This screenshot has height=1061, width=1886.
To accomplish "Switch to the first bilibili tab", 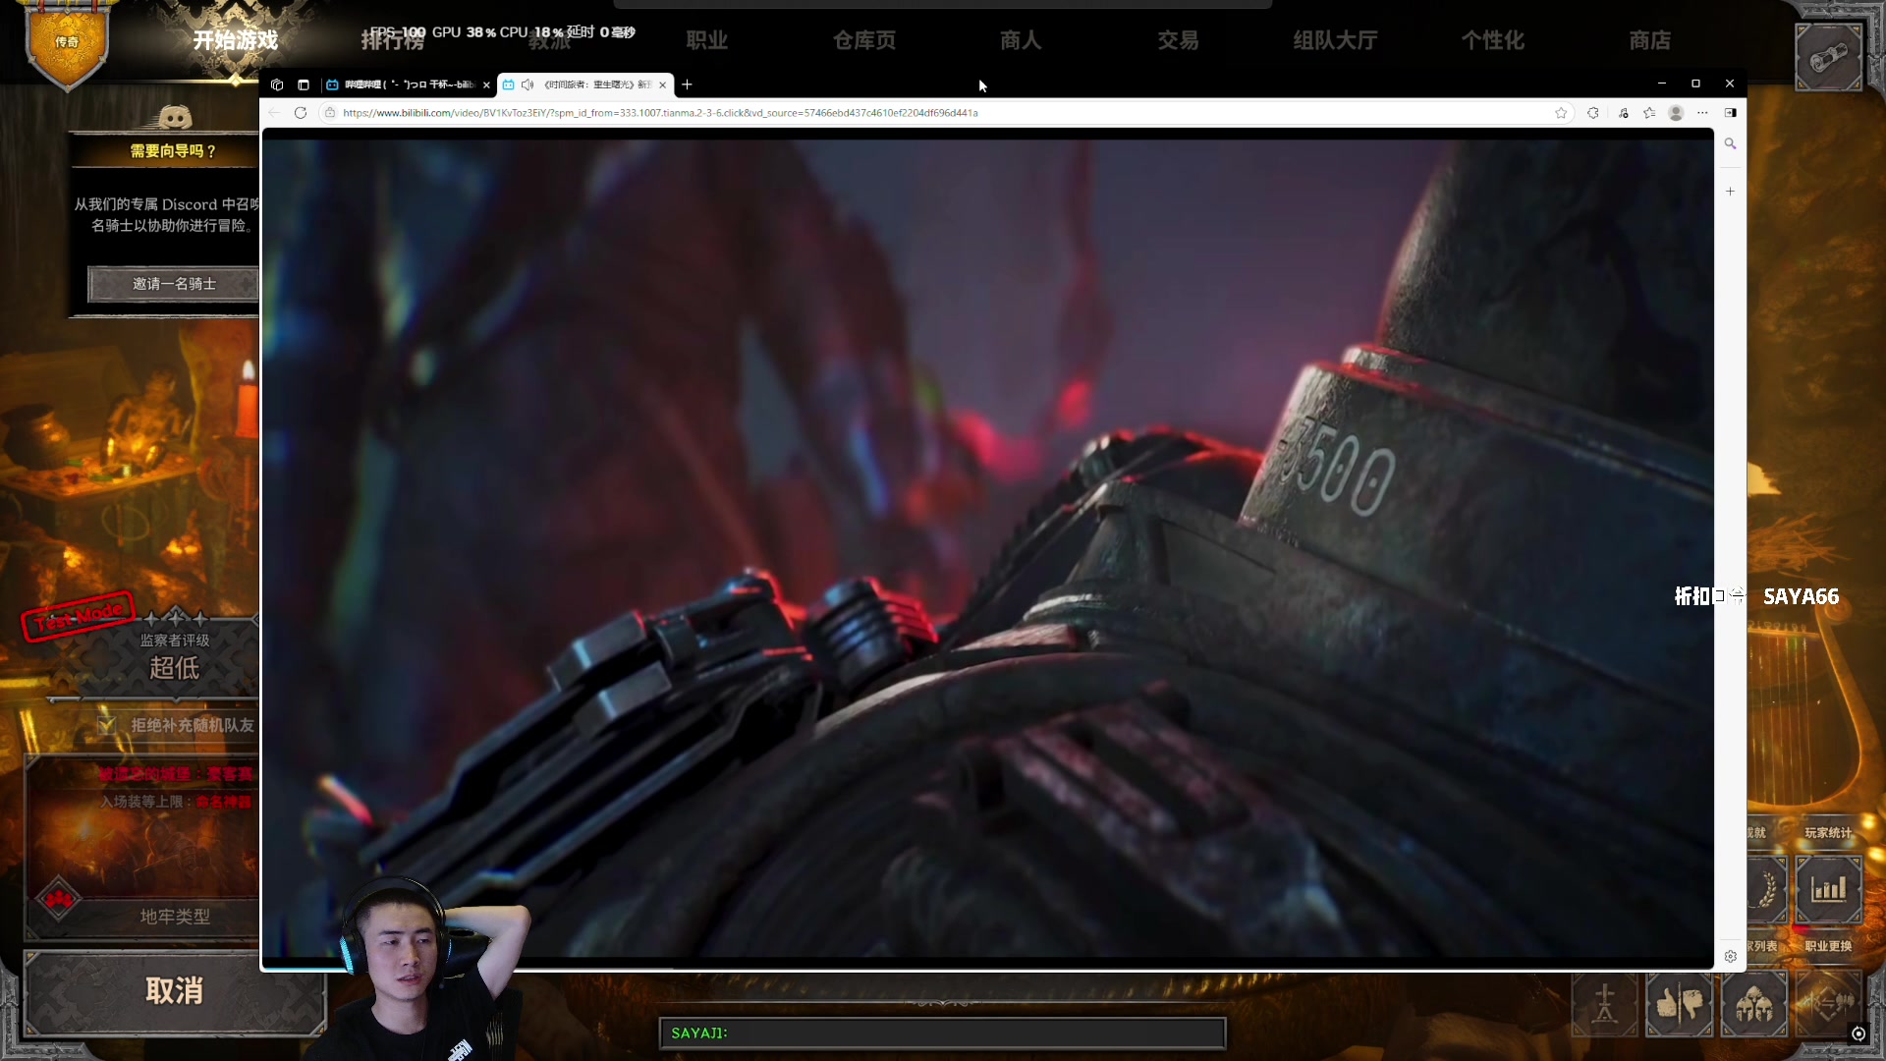I will (x=408, y=84).
